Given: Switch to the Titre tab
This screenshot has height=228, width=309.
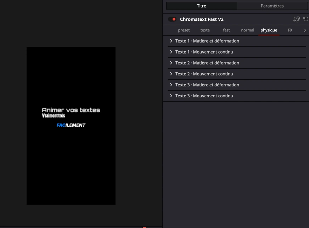Looking at the screenshot, I should 201,6.
